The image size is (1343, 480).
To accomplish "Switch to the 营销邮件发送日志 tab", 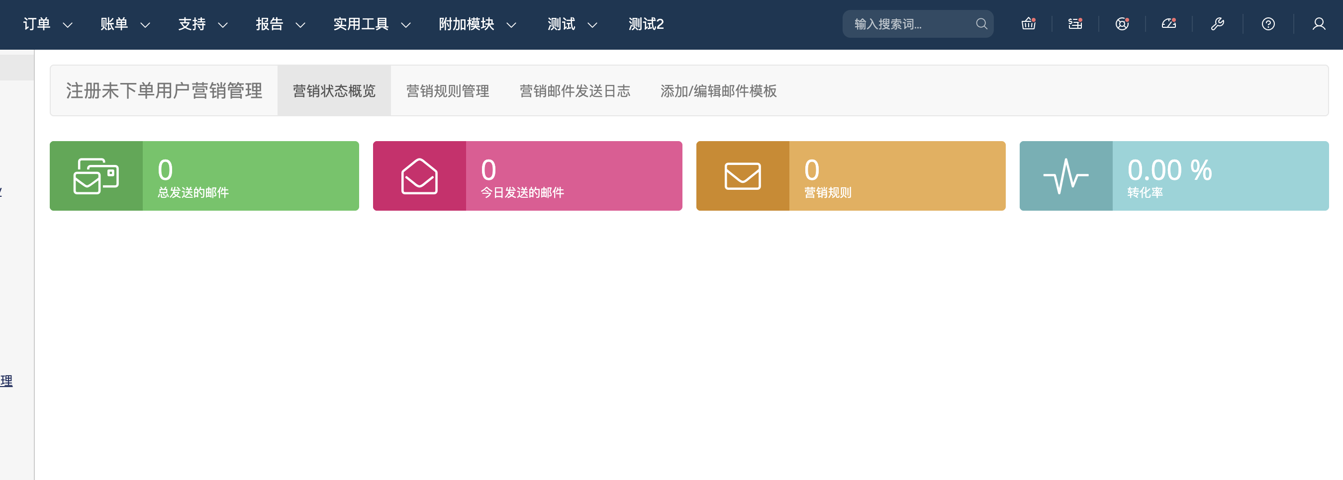I will (575, 91).
